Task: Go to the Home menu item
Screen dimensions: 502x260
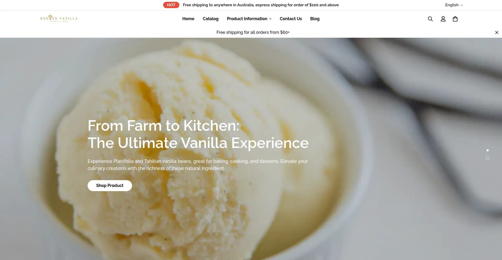Action: coord(188,19)
